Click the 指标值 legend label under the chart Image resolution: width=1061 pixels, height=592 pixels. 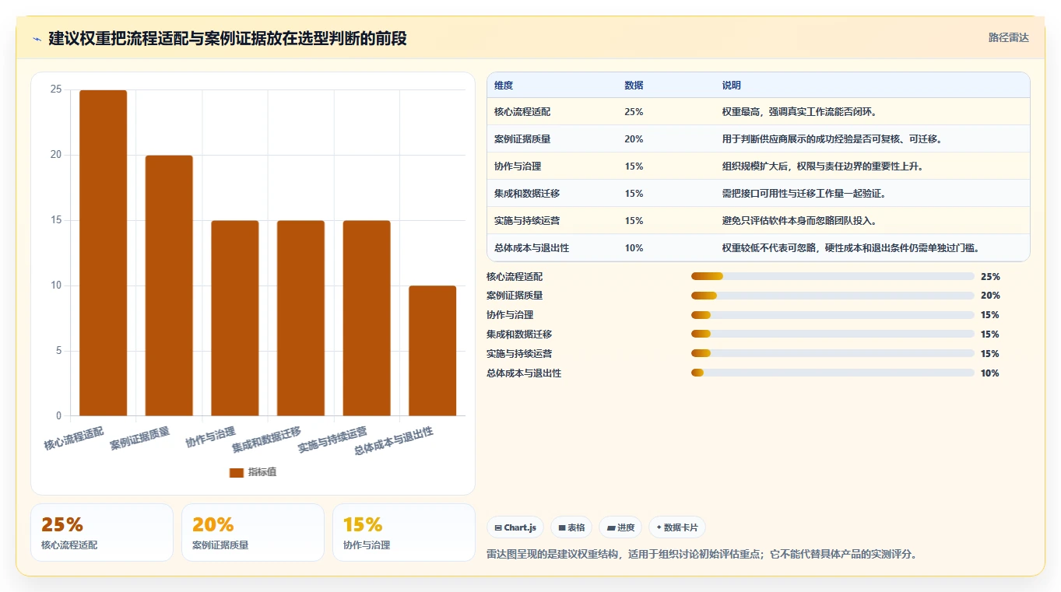click(x=262, y=472)
